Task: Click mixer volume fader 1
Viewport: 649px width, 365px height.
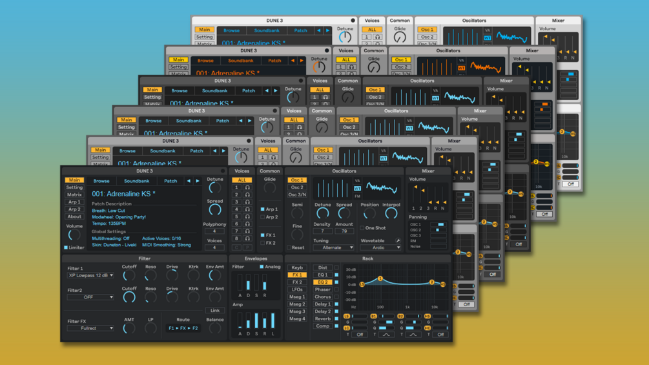Action: pos(416,194)
